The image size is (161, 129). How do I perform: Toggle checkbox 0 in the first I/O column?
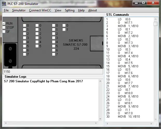(24, 25)
